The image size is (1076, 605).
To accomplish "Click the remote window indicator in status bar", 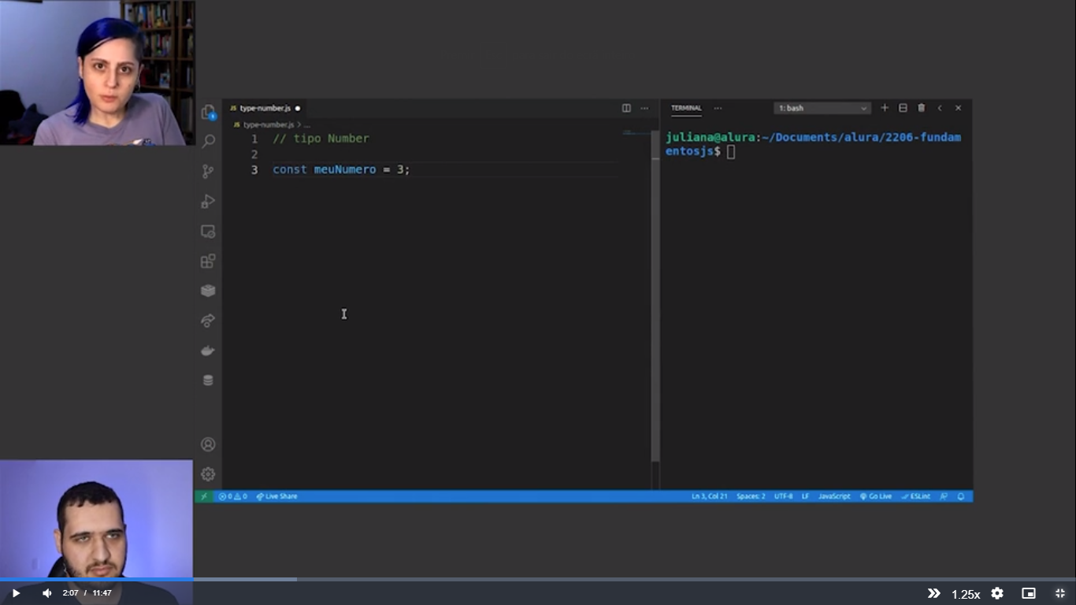I will [204, 496].
